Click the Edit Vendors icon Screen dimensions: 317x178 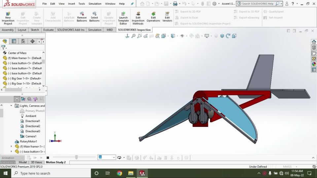[x=167, y=14]
